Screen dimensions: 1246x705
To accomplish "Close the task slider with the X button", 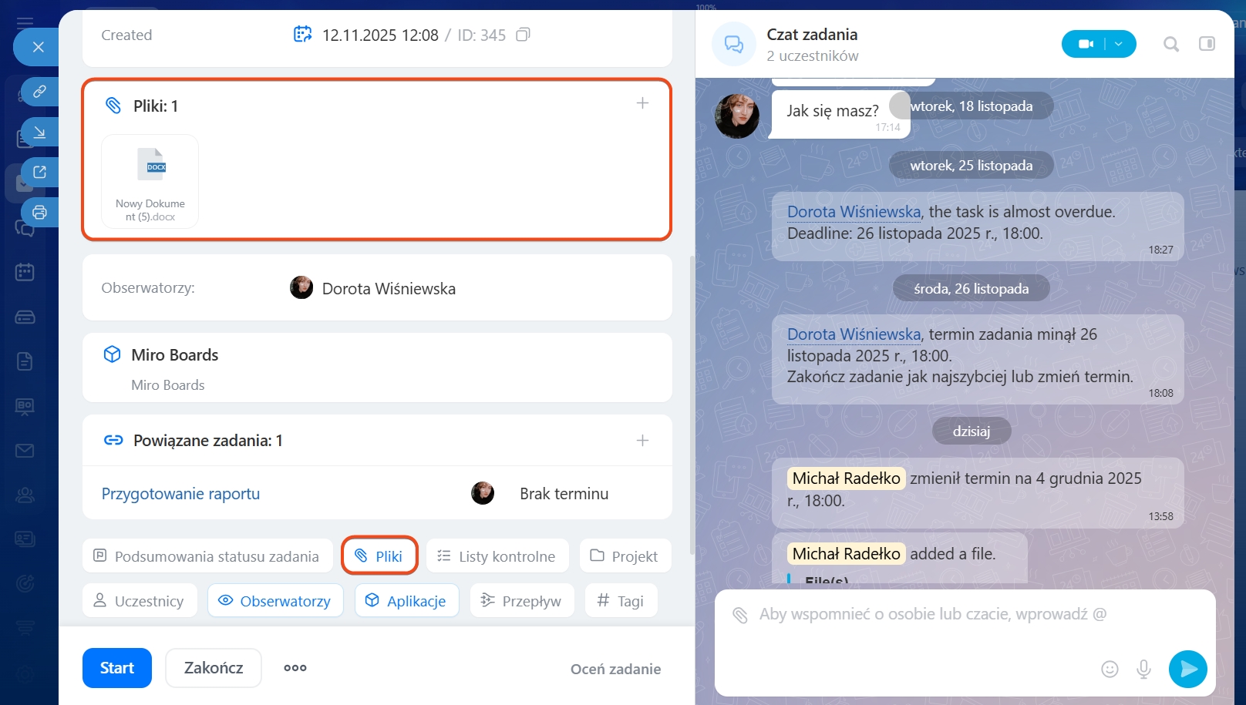I will point(38,47).
